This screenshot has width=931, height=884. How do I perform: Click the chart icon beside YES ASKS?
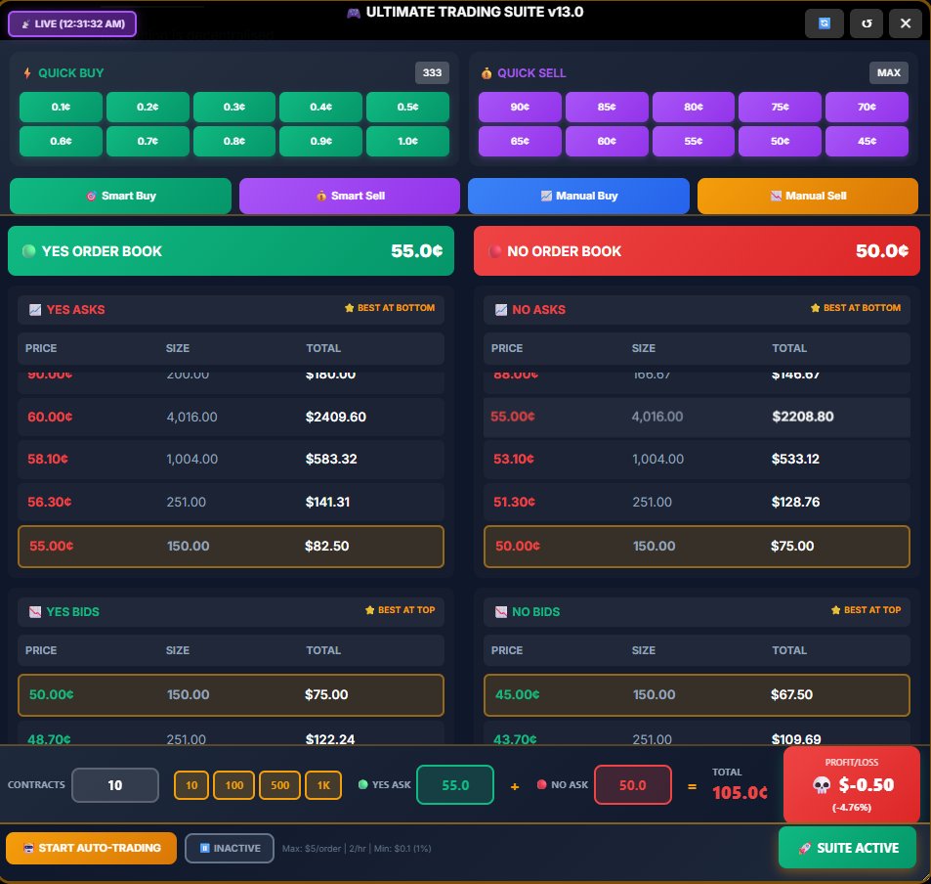[35, 310]
